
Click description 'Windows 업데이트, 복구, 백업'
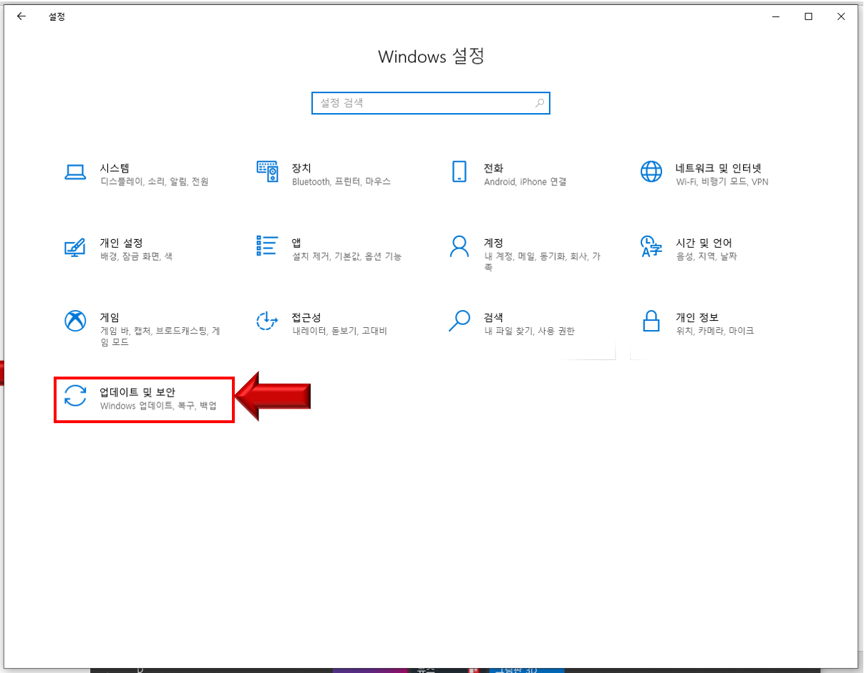point(157,406)
